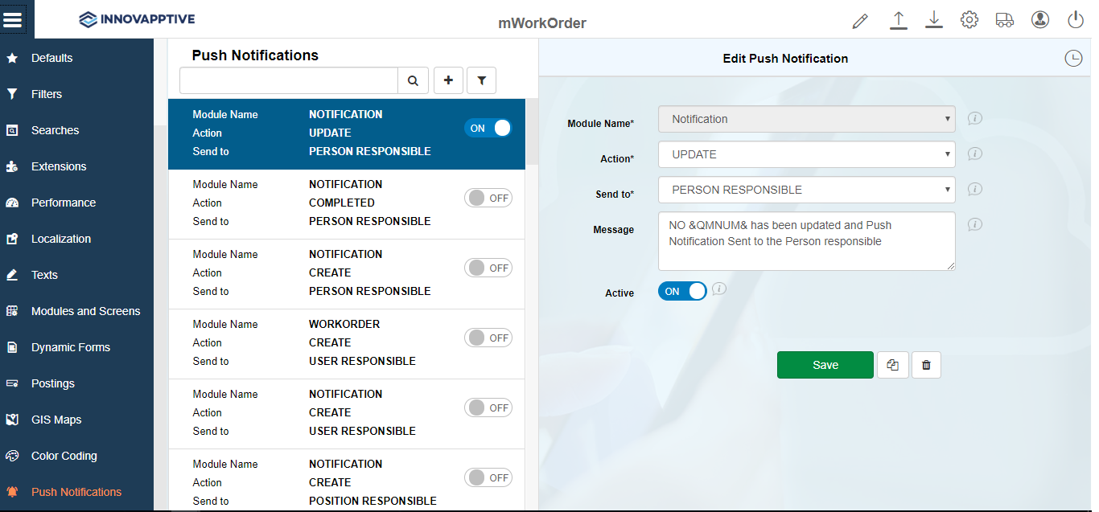Click the download arrow icon
The image size is (1099, 512).
(933, 20)
